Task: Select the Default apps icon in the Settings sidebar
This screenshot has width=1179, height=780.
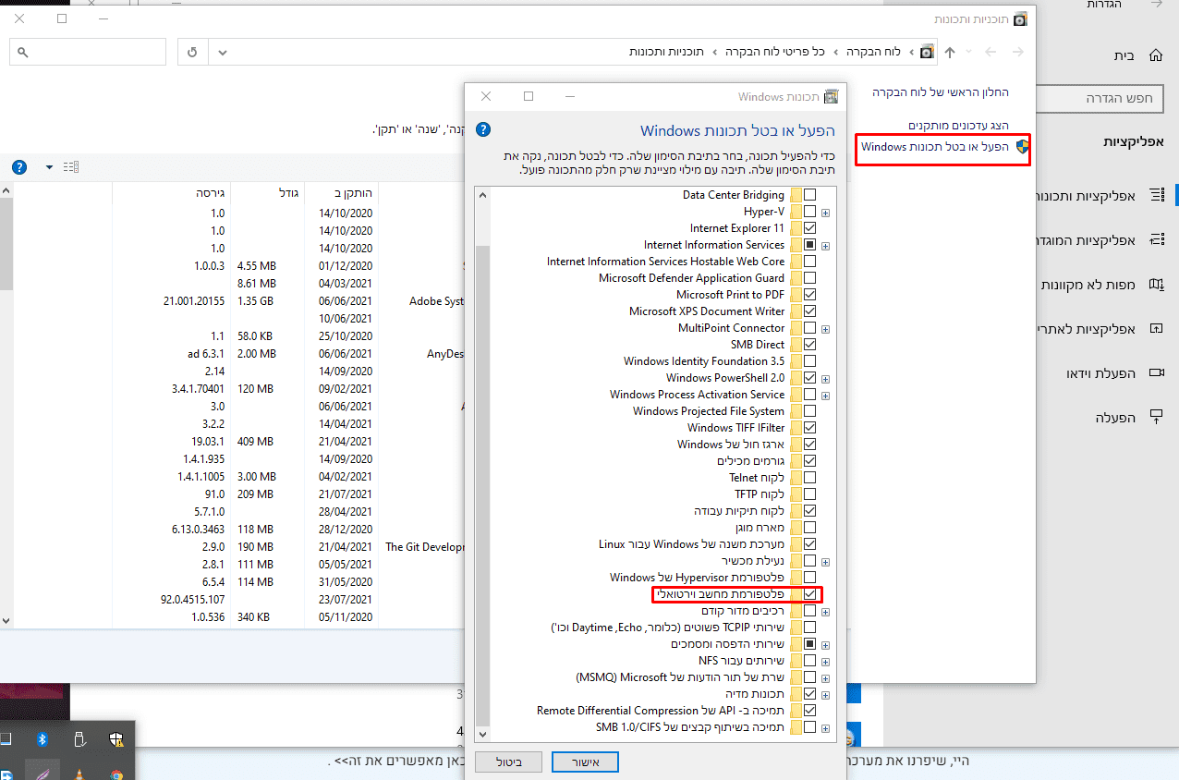Action: click(1155, 240)
